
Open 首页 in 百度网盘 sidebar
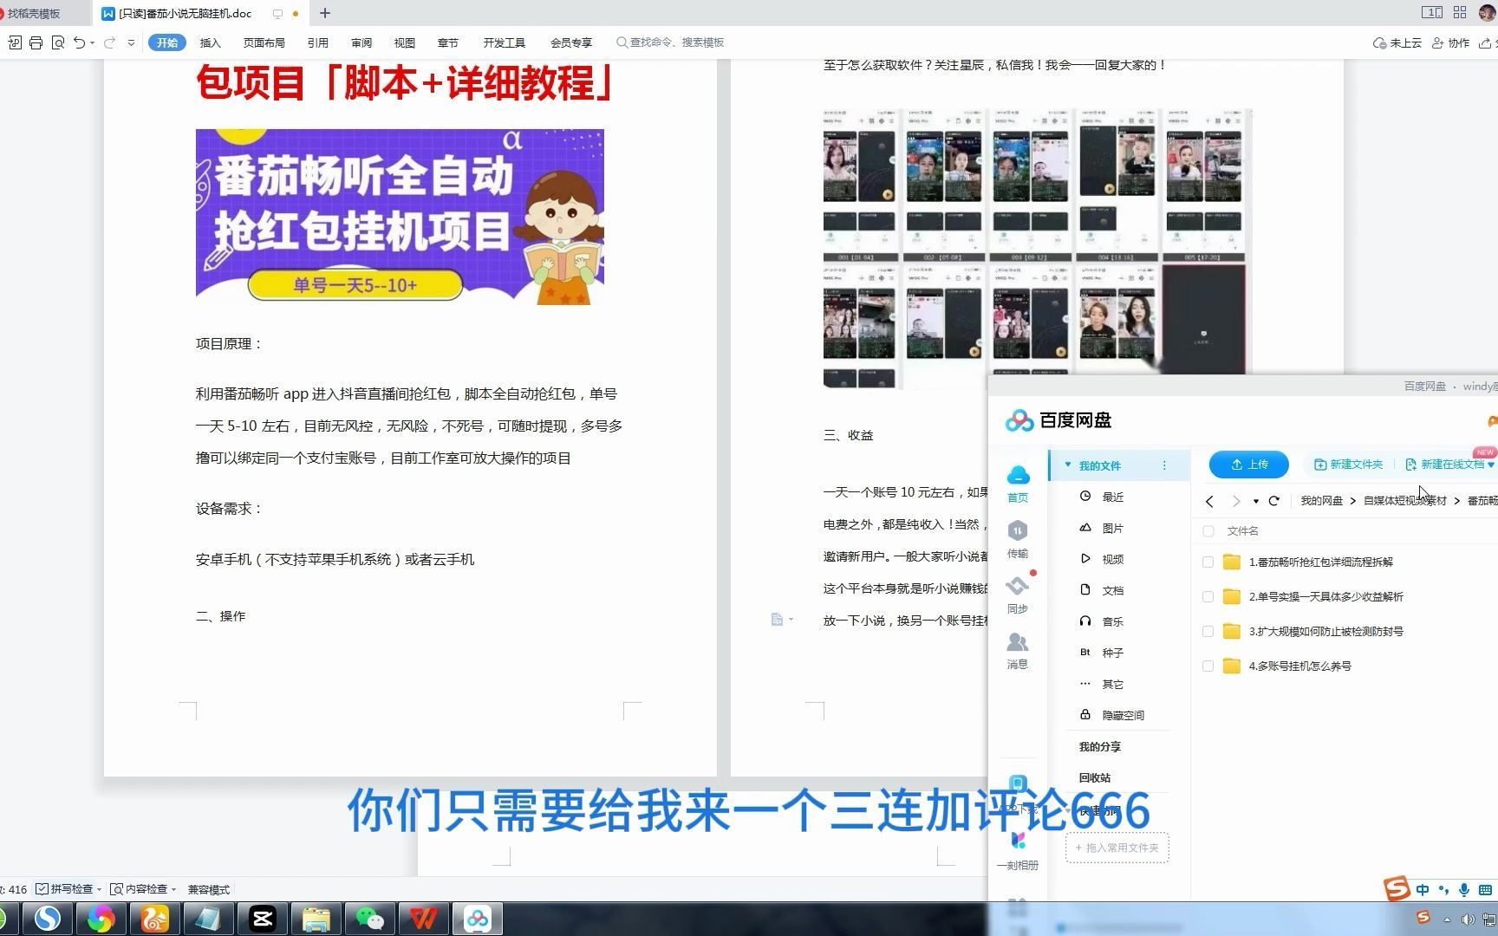pyautogui.click(x=1018, y=484)
